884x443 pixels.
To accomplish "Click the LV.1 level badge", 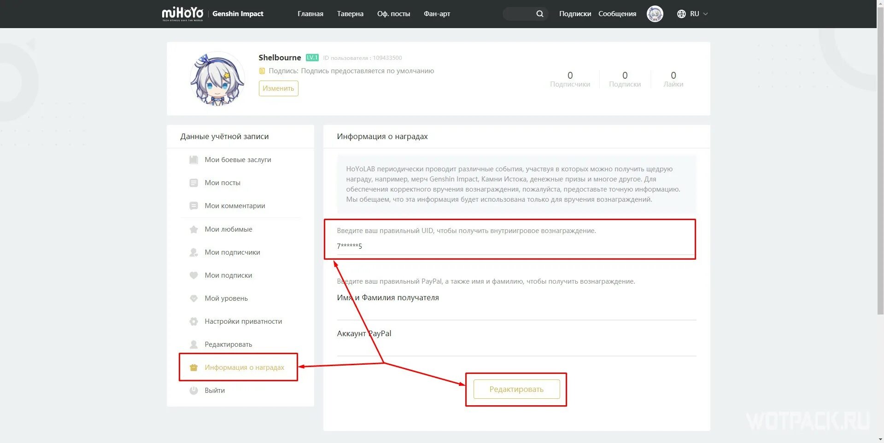I will point(312,58).
